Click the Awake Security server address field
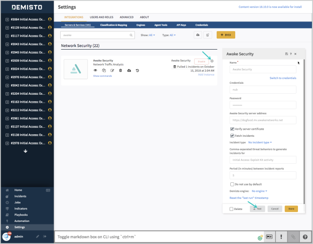The width and height of the screenshot is (313, 244). 263,120
